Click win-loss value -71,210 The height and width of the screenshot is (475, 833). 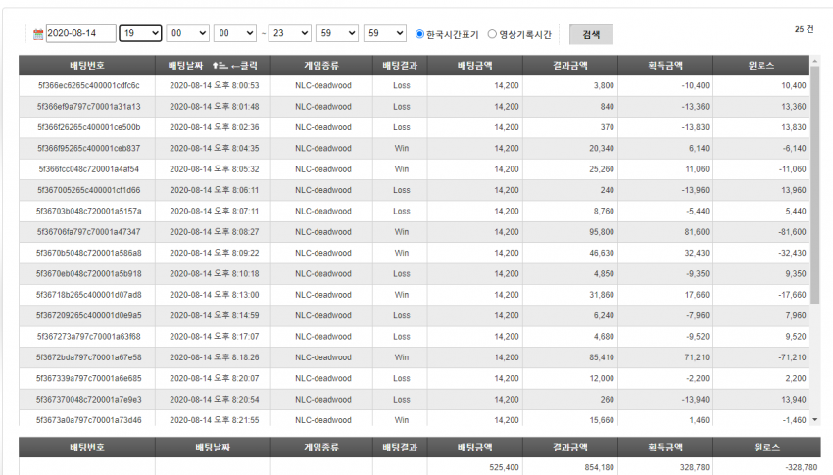coord(792,357)
